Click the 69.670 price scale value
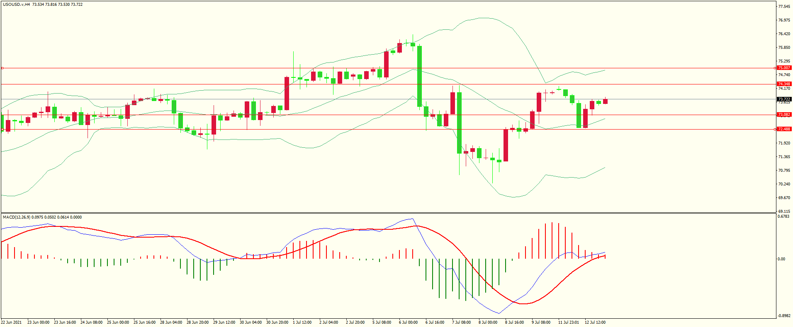Screen dimensions: 793x327 coord(784,198)
